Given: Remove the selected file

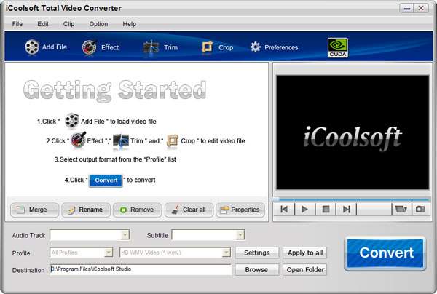Looking at the screenshot, I should click(x=138, y=210).
